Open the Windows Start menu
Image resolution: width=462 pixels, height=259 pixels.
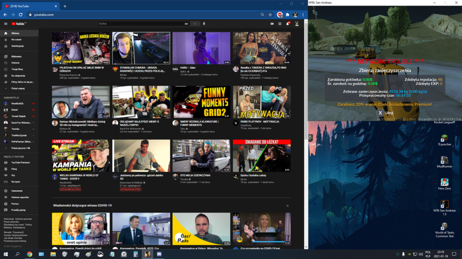click(x=6, y=254)
